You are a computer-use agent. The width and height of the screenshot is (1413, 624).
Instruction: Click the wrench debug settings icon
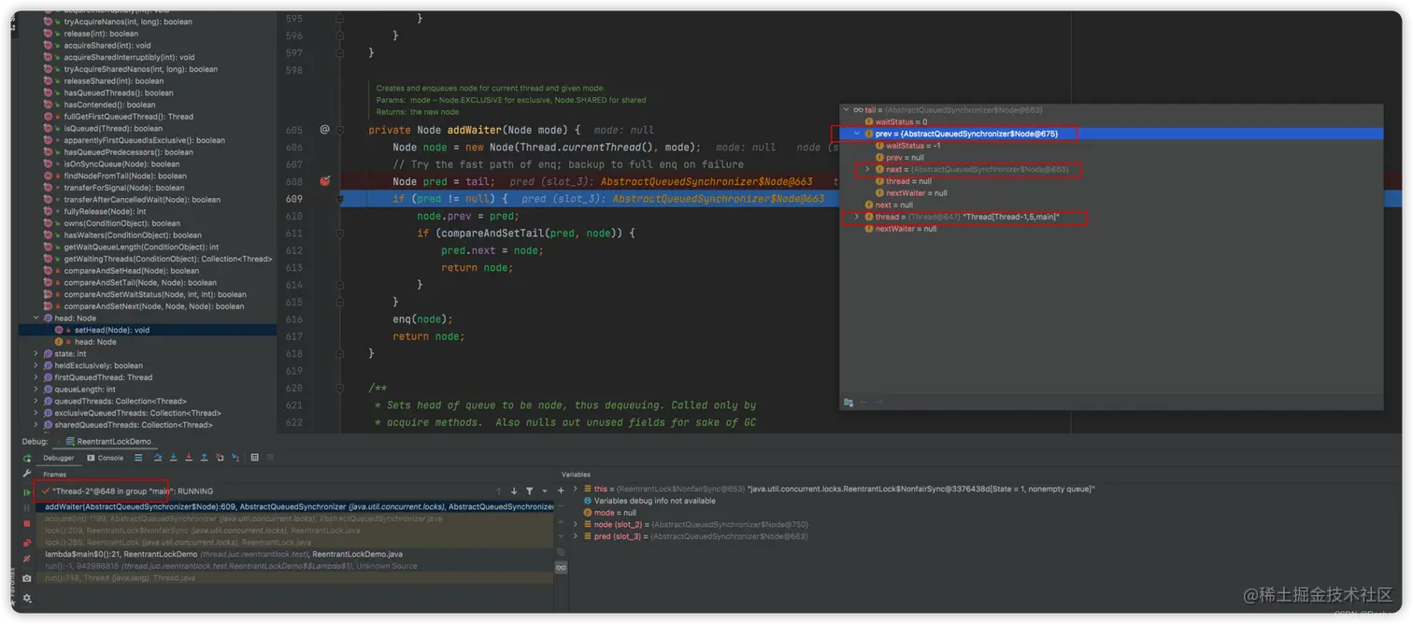(x=26, y=474)
